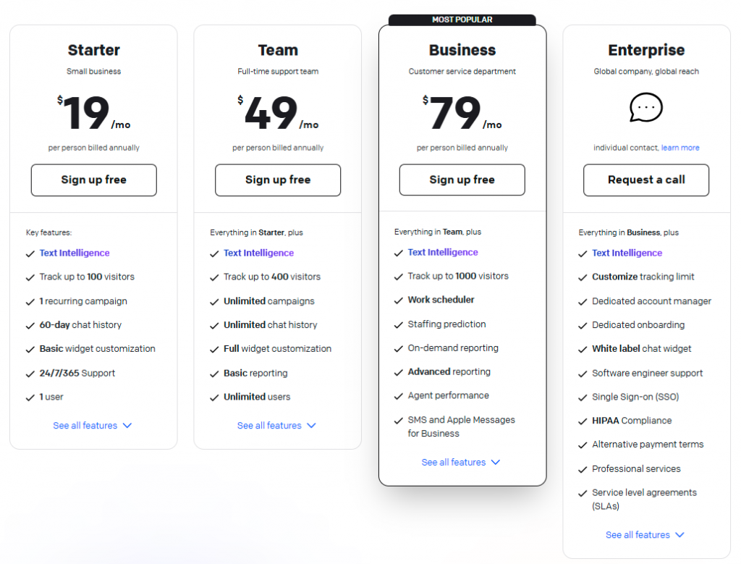Image resolution: width=741 pixels, height=564 pixels.
Task: Click Sign up free under Team plan
Action: click(x=277, y=180)
